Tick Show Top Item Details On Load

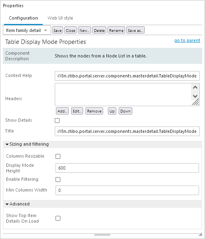pyautogui.click(x=58, y=218)
